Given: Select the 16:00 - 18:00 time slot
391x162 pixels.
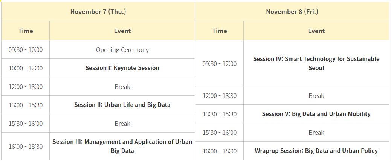Looking at the screenshot, I should pos(219,151).
